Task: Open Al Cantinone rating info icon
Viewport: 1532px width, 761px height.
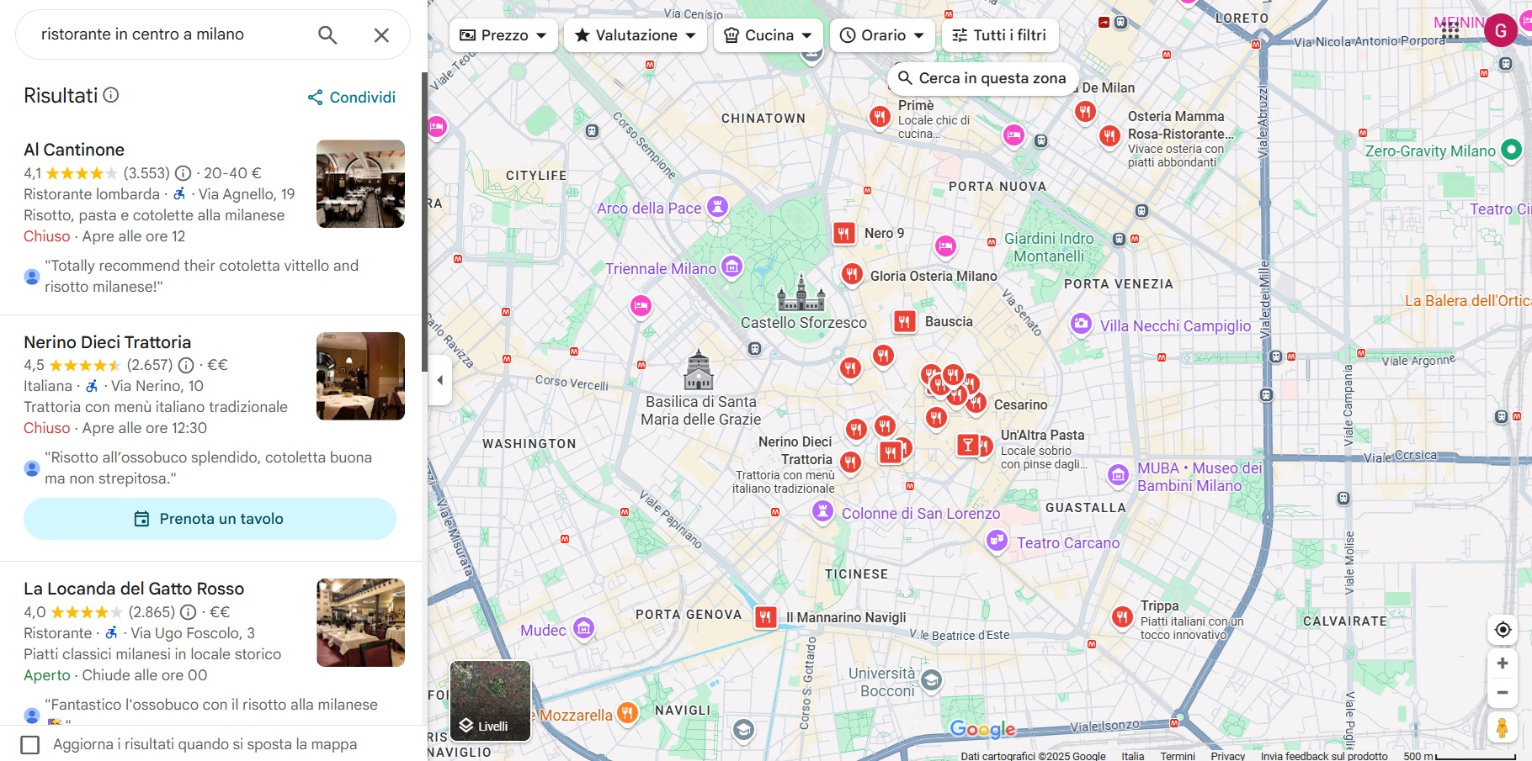Action: click(x=183, y=173)
